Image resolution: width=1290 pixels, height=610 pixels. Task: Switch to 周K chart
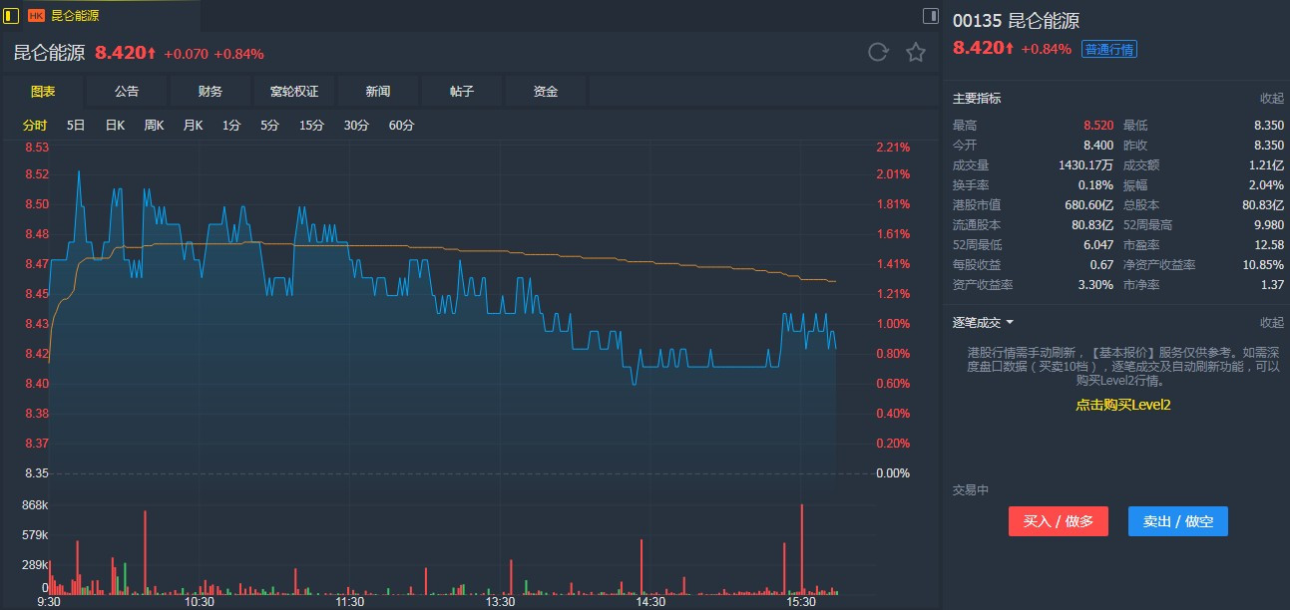[154, 125]
